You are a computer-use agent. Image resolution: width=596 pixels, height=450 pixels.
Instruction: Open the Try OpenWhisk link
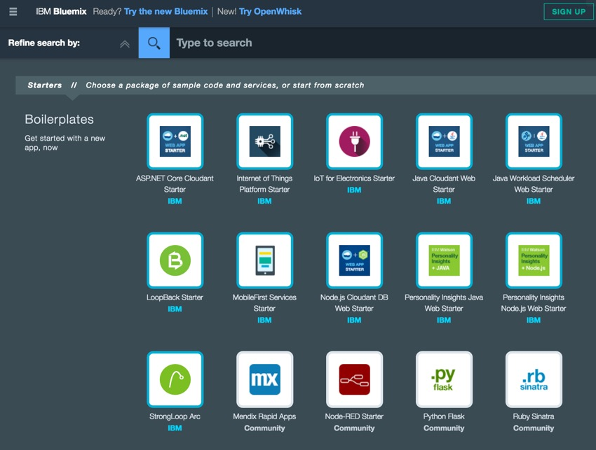tap(270, 11)
